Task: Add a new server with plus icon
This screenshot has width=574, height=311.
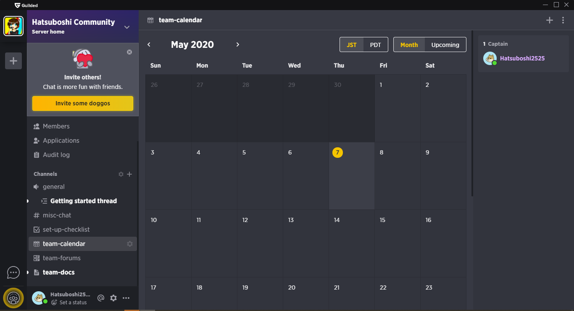Action: pos(13,61)
